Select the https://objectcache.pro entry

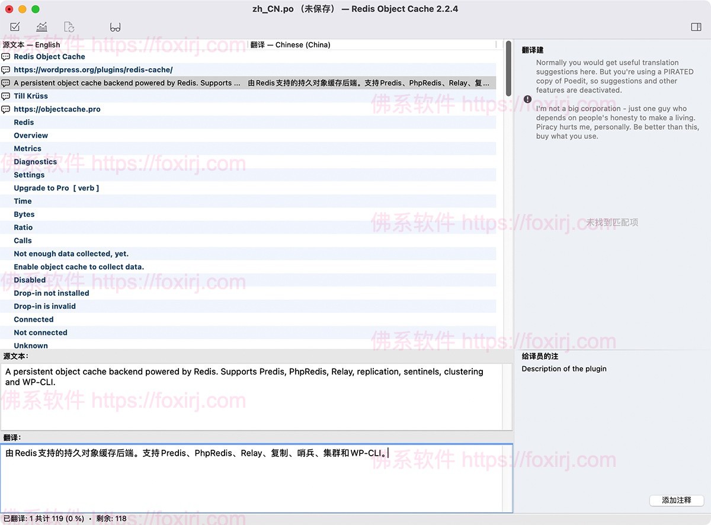57,109
